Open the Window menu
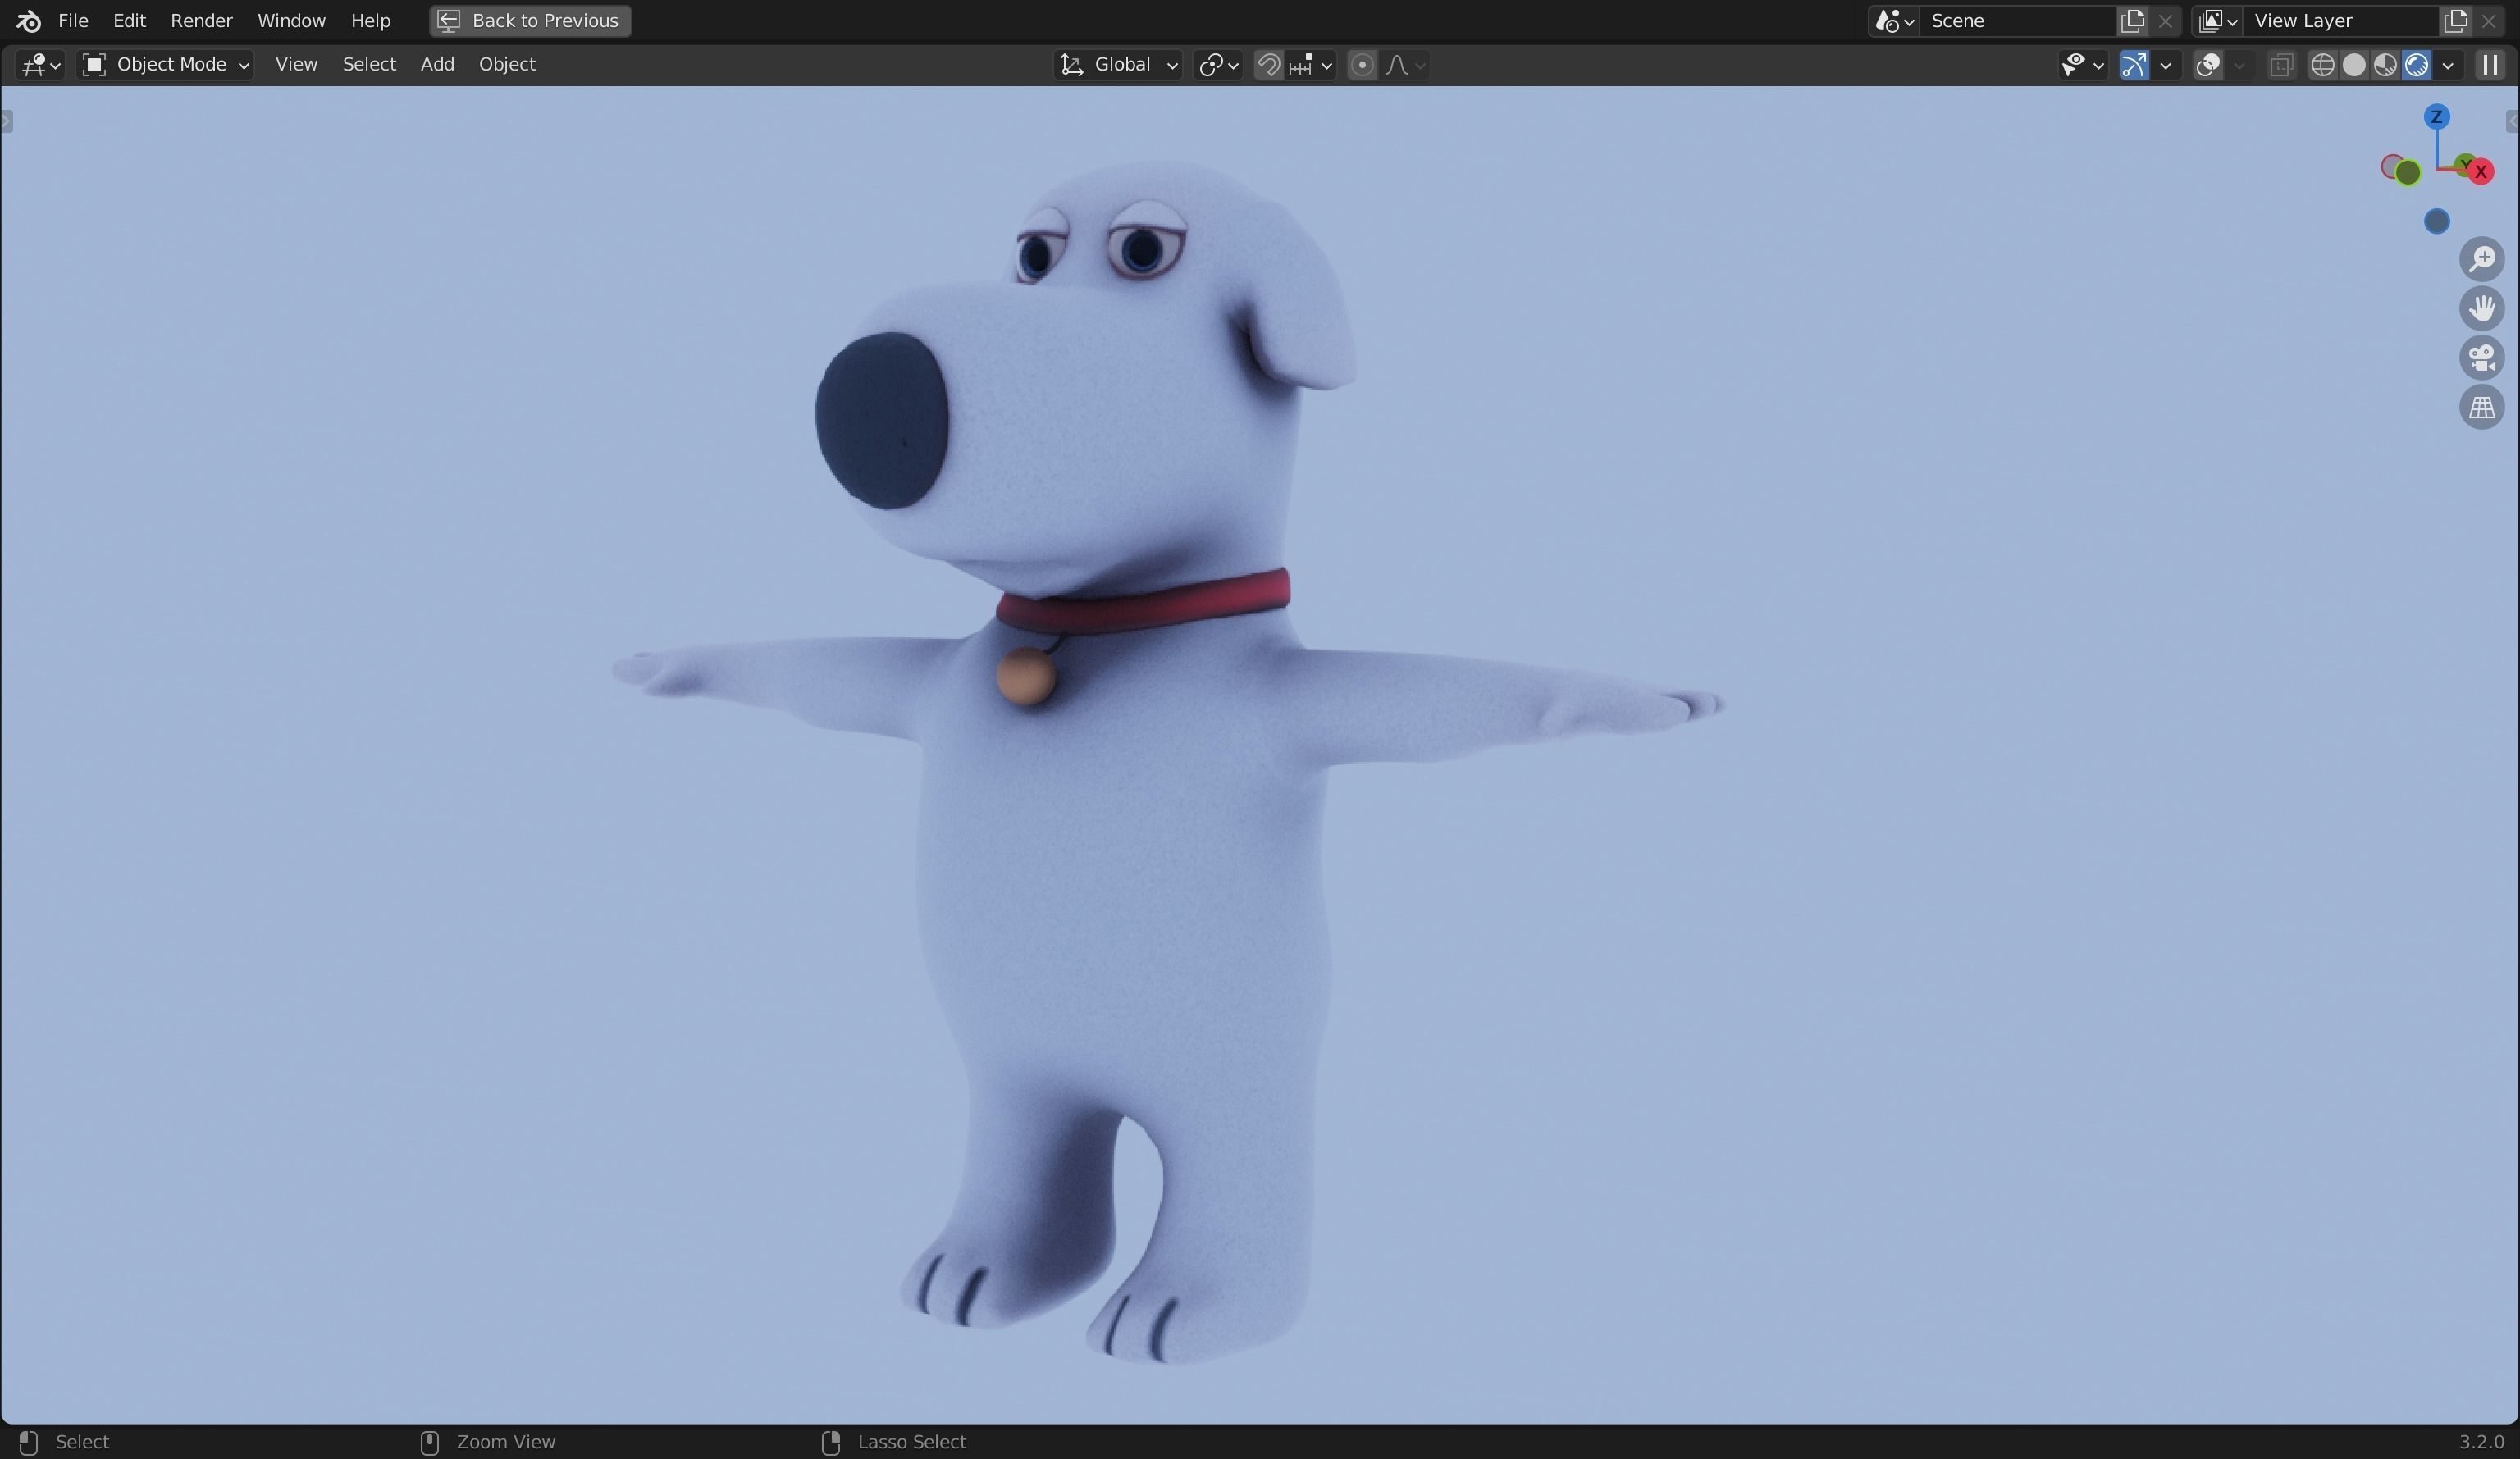Screen dimensions: 2520x1459 (291, 20)
